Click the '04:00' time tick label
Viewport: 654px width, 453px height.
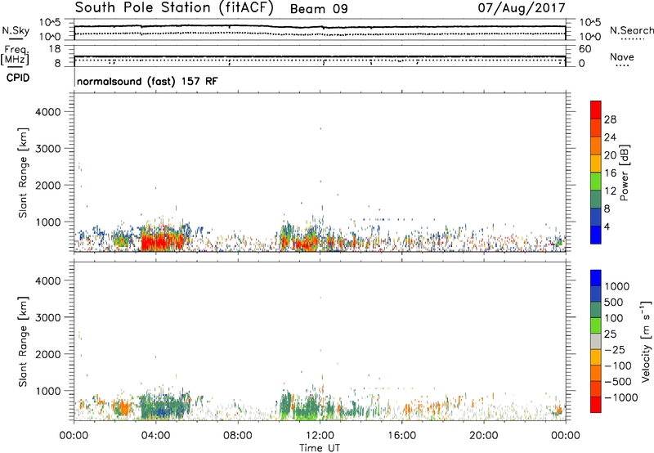point(155,436)
